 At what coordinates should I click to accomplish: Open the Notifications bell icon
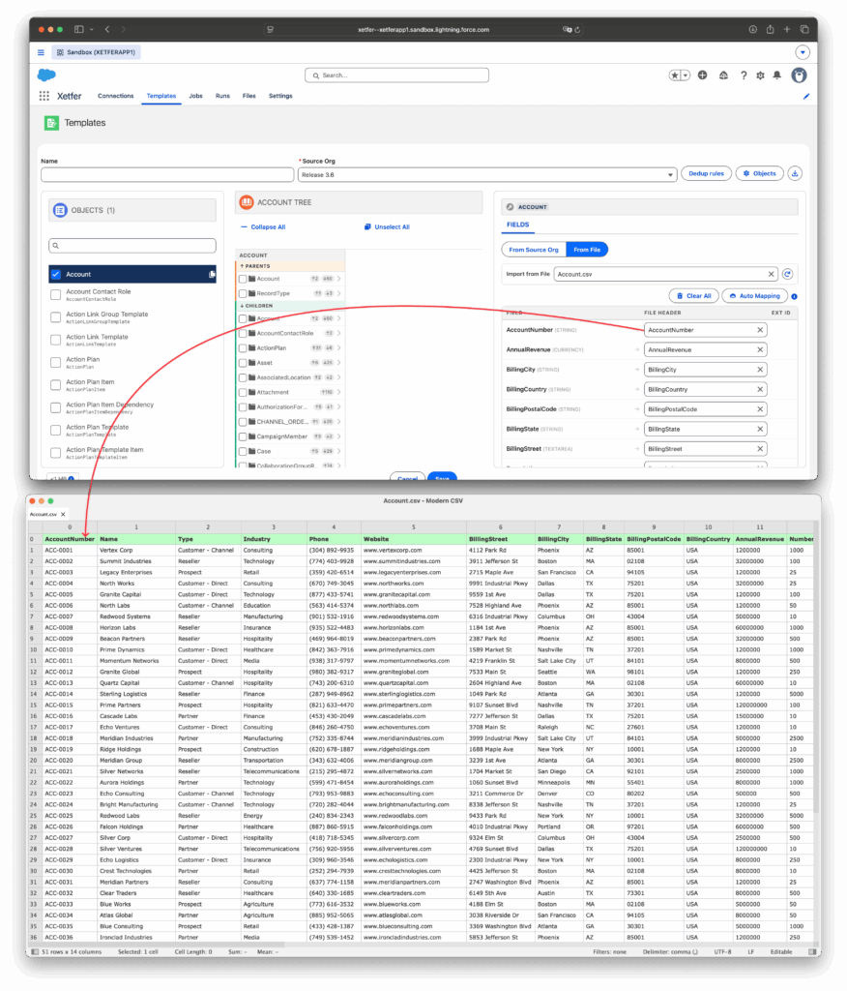(x=776, y=75)
